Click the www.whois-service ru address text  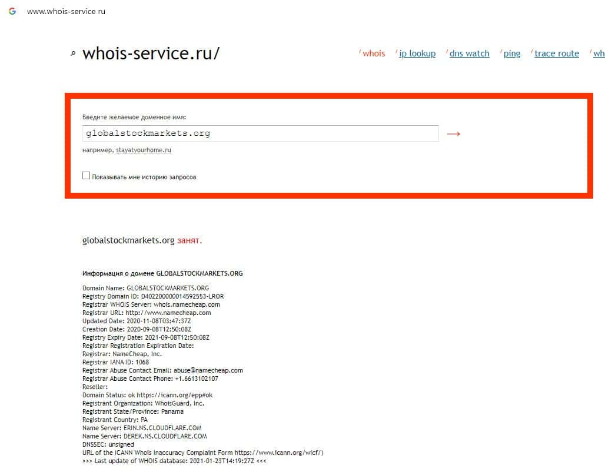[x=66, y=12]
